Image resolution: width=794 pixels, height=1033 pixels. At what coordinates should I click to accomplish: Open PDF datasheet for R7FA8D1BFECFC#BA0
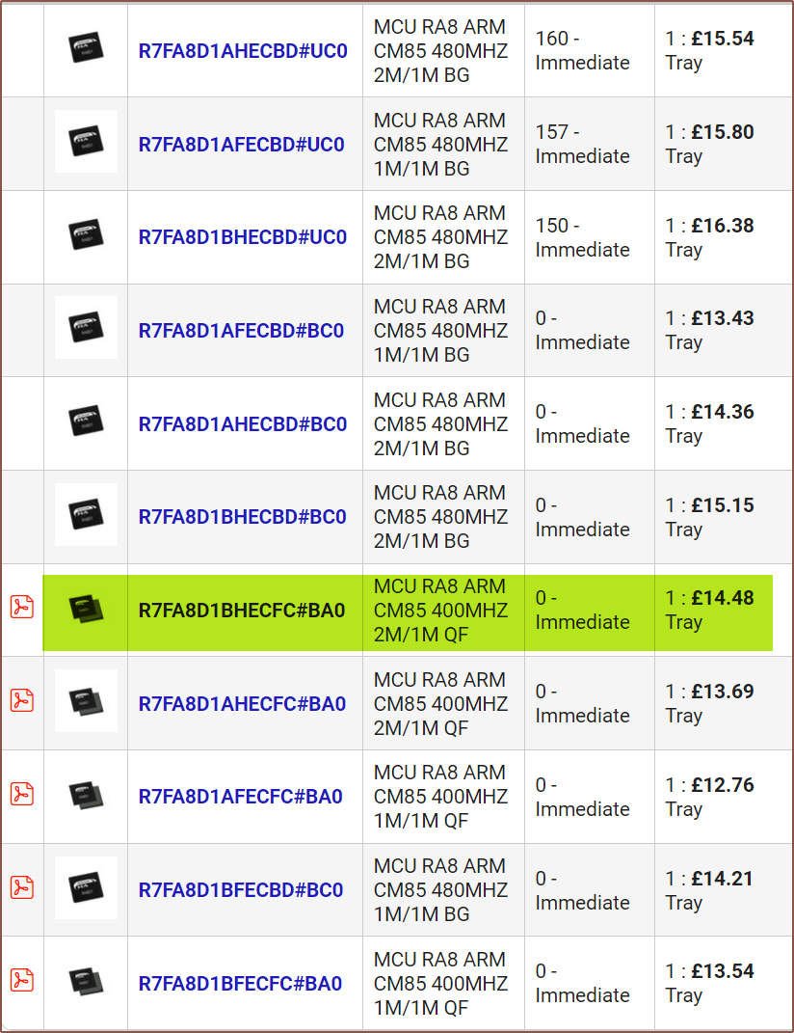pos(21,980)
